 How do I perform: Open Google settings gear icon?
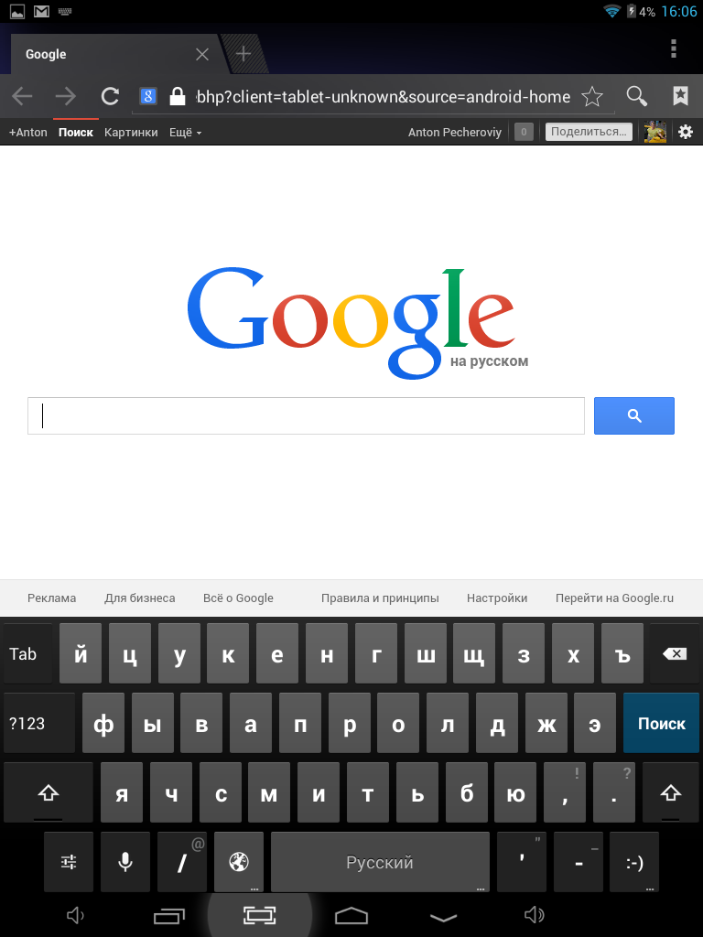coord(686,132)
